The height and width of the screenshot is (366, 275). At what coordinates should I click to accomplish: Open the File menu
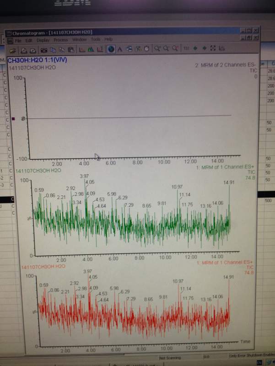point(18,40)
